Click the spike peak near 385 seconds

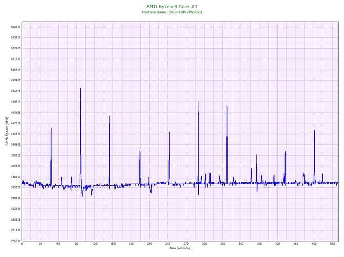pos(257,155)
